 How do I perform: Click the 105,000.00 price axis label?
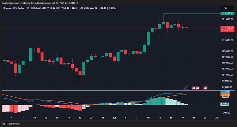(227, 63)
